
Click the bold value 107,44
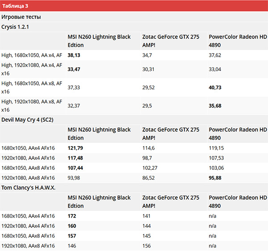75,168
